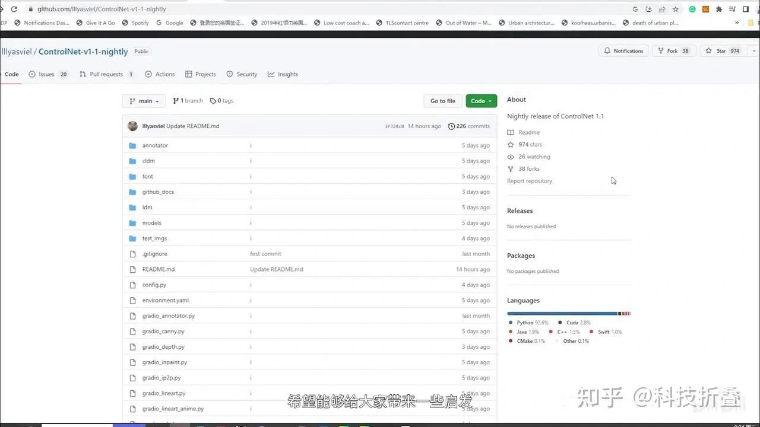Click the github_docs folder icon
Screen dimensions: 760x427
coord(132,192)
